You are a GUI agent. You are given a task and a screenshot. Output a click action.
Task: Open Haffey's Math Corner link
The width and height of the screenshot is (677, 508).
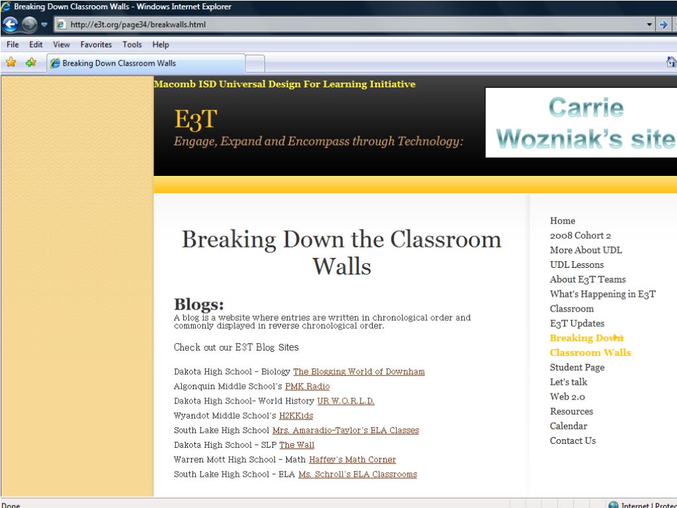(352, 460)
